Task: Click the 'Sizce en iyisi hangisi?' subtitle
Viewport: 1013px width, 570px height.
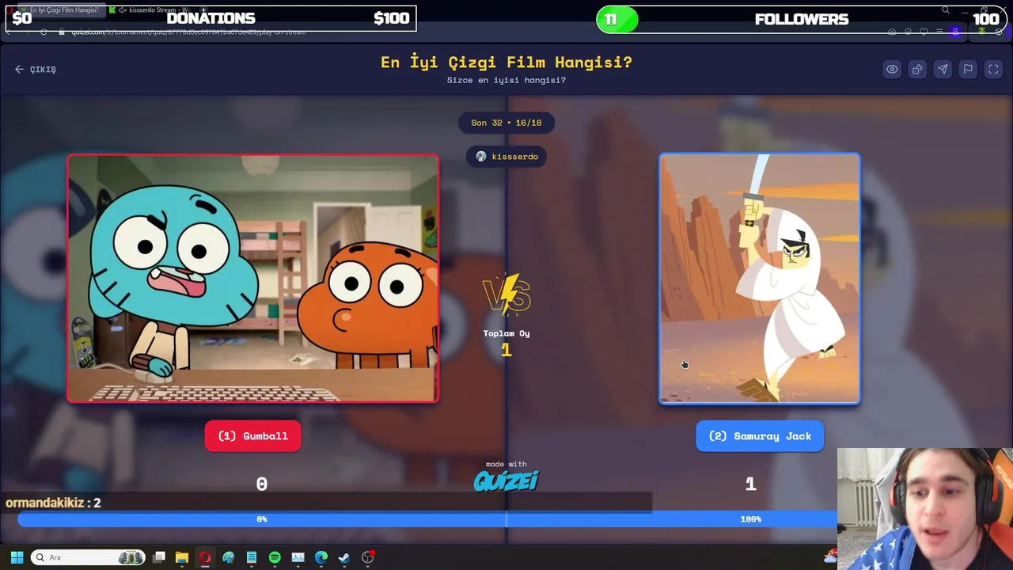Action: point(506,80)
